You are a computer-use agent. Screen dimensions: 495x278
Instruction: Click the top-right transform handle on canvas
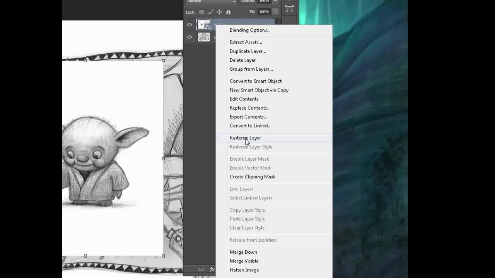click(163, 61)
